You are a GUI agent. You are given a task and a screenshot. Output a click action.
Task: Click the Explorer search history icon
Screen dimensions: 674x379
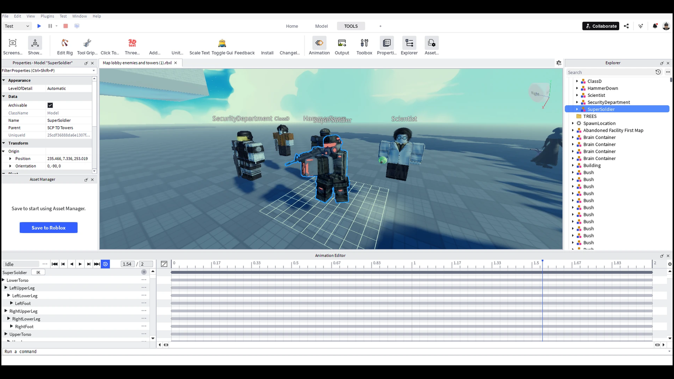(658, 72)
